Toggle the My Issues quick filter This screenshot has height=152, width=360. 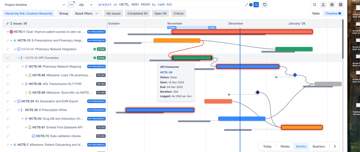[x=114, y=14]
